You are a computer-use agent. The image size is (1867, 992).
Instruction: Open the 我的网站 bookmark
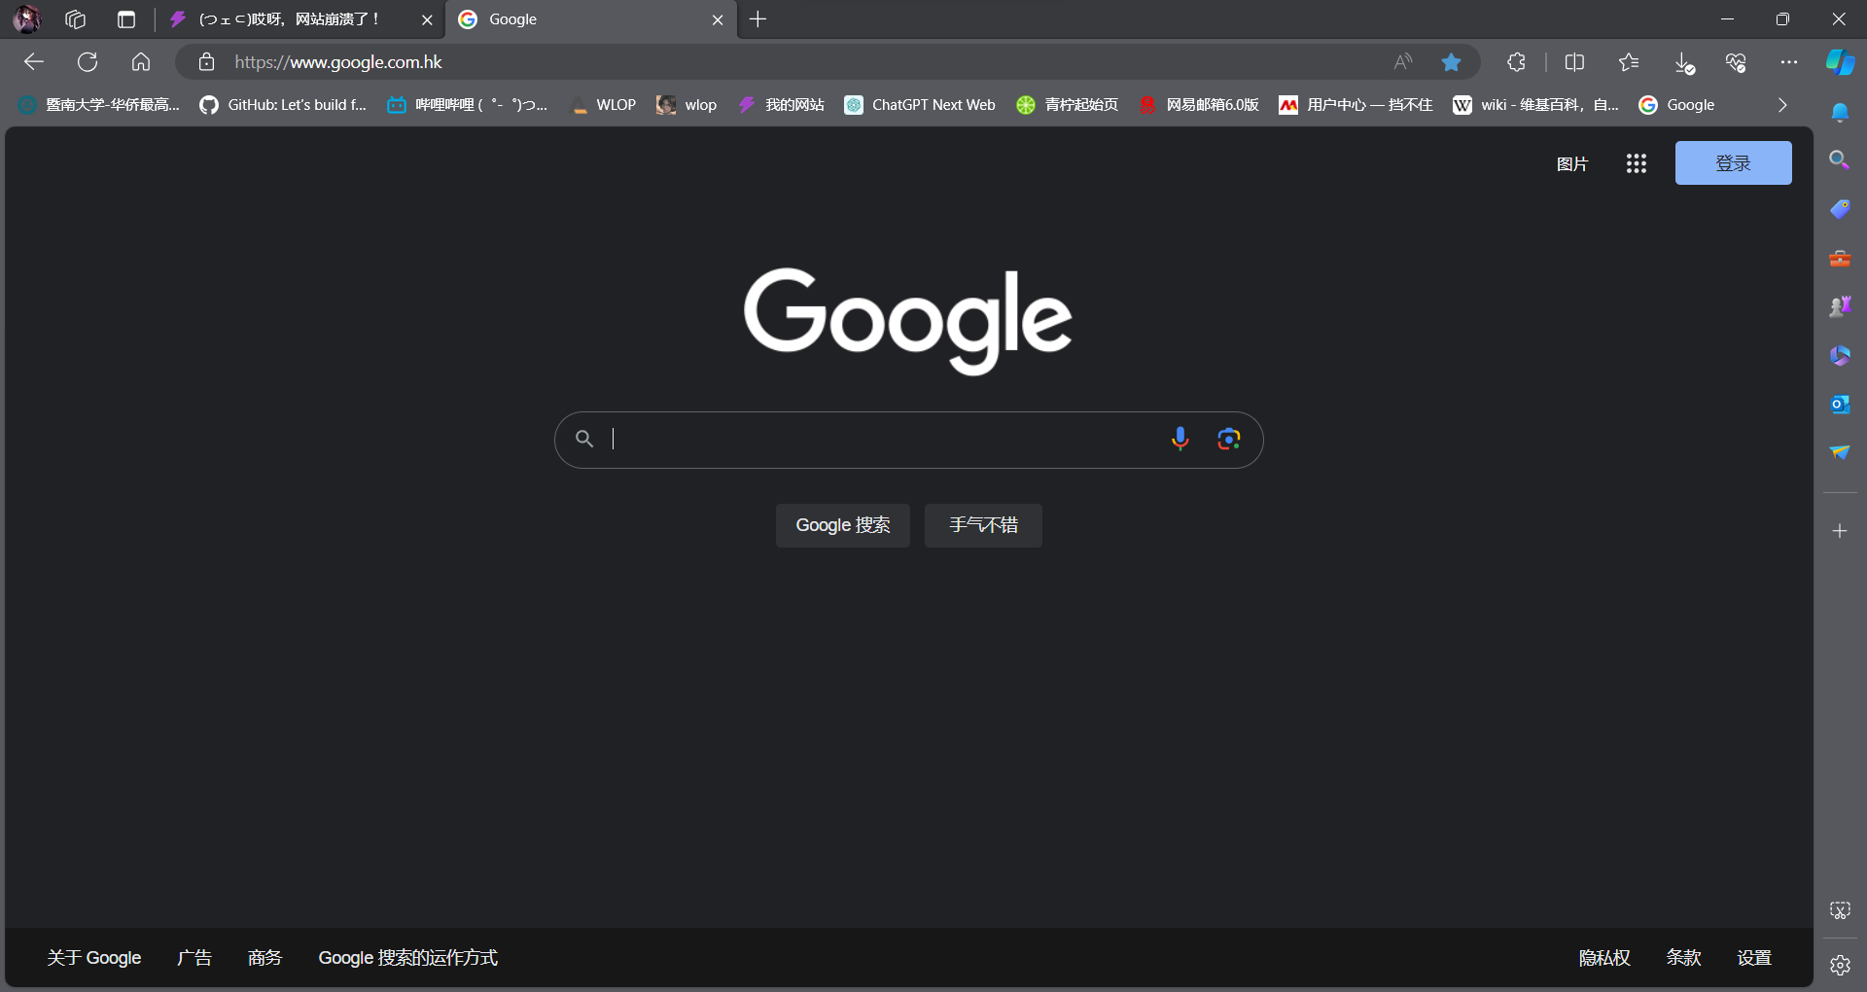[781, 105]
